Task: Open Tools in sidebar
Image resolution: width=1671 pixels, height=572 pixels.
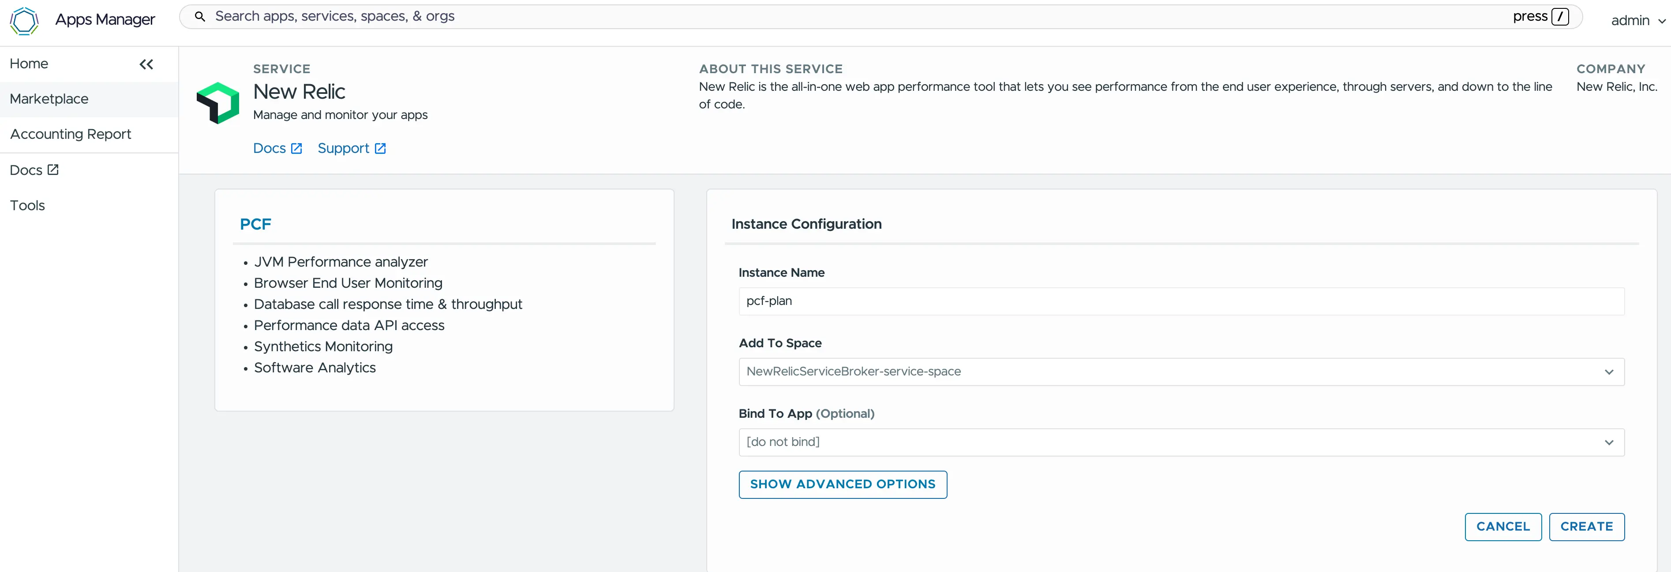Action: point(27,205)
